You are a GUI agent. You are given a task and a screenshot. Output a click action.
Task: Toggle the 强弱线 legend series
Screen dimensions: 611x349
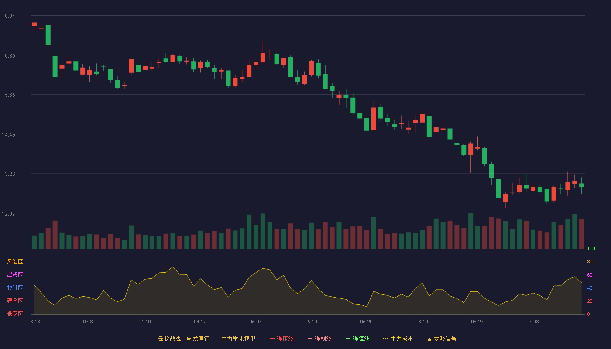tap(319, 339)
